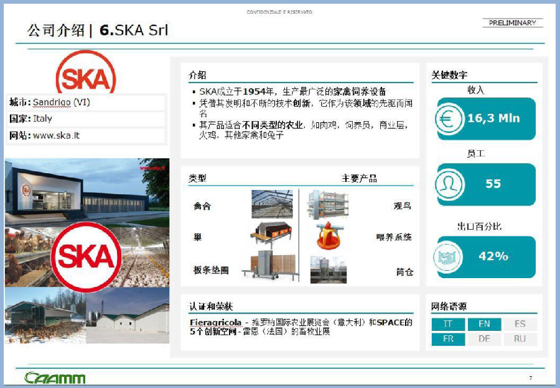Click the '筒仓' product label
This screenshot has height=388, width=560.
pos(404,272)
